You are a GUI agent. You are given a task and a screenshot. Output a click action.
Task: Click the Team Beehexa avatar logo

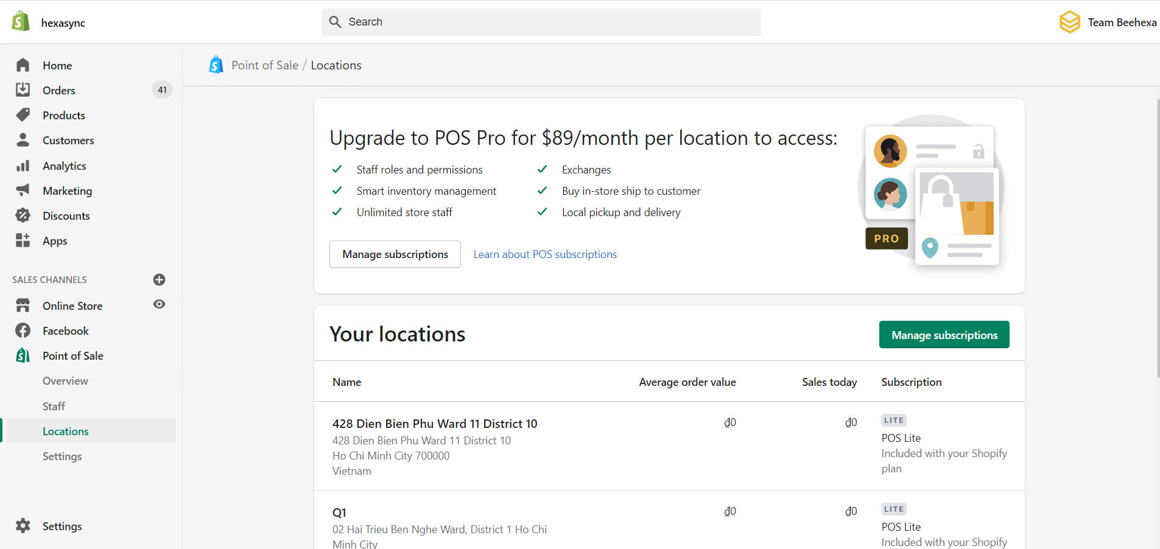coord(1070,22)
